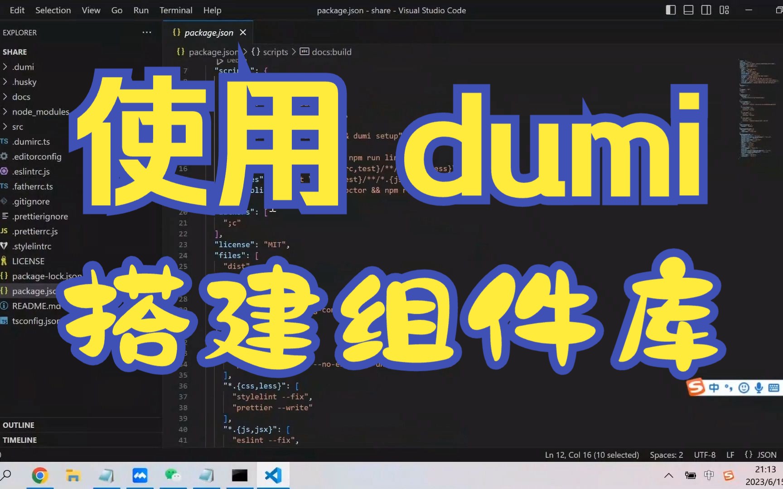
Task: Expand the OUTLINE section
Action: coord(18,425)
